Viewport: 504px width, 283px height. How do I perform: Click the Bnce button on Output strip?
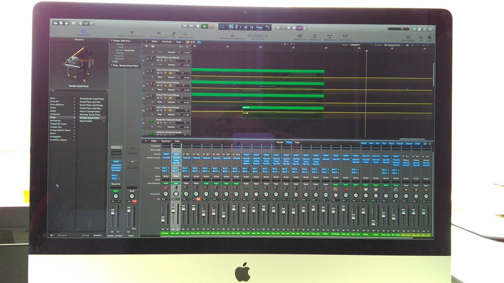[x=134, y=229]
